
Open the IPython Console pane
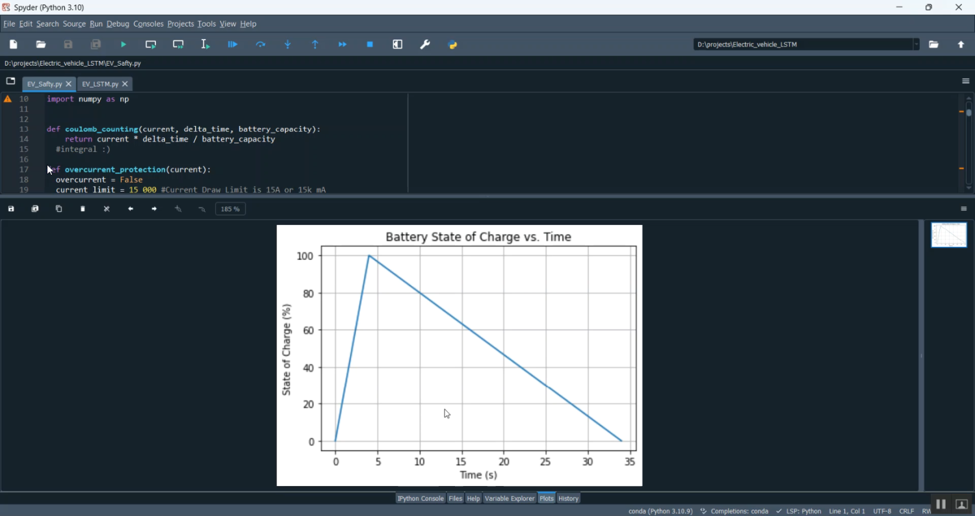coord(420,498)
